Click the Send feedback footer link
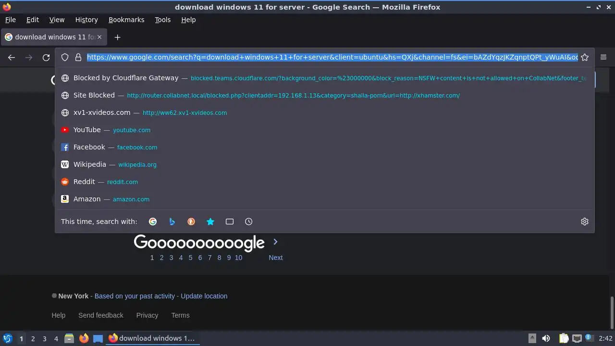Screen dimensions: 615x346 [101, 315]
